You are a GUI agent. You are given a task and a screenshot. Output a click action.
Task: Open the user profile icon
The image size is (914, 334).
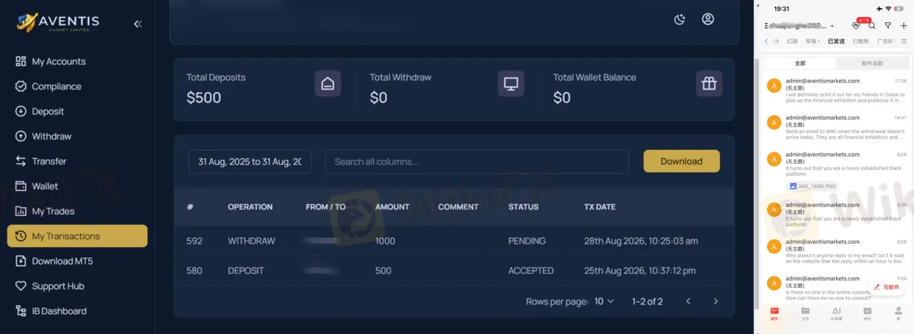tap(708, 19)
